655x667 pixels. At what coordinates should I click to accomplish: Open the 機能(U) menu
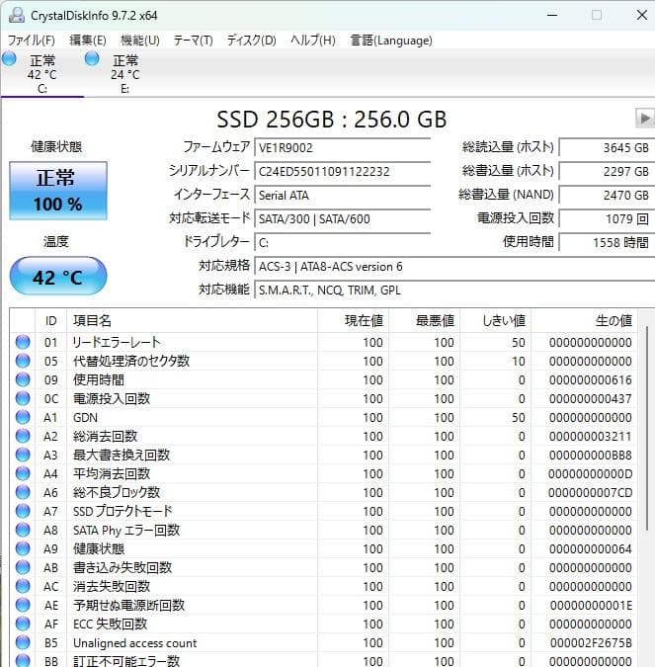point(140,41)
